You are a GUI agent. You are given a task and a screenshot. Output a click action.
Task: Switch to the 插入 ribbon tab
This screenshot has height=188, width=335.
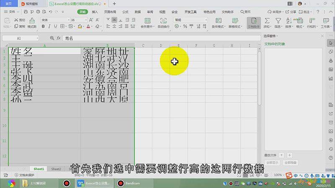pos(95,12)
